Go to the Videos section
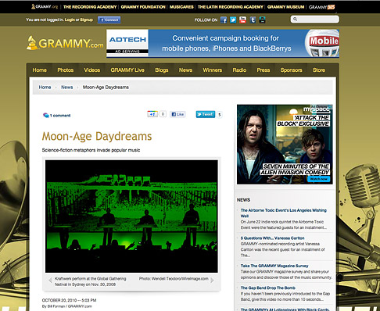The image size is (380, 311). tap(91, 70)
